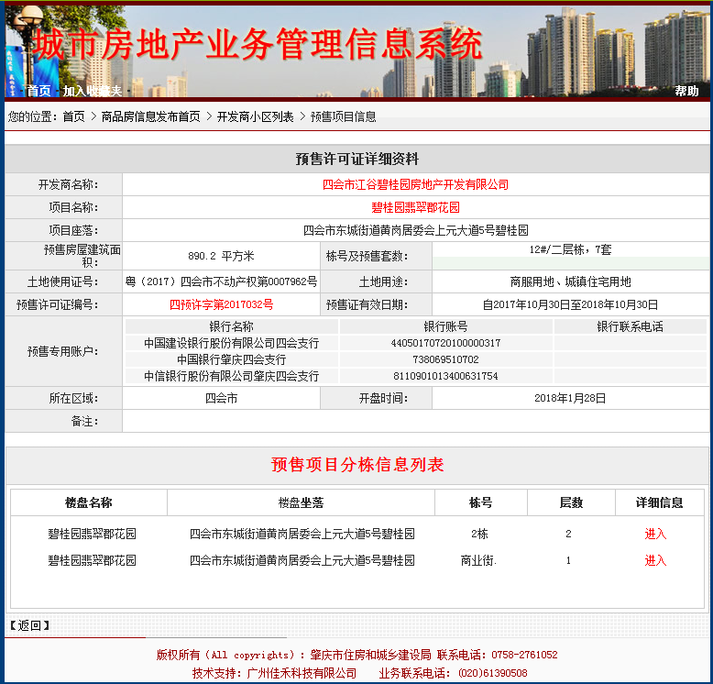
Task: Open 商品房信息发布首页 breadcrumb link
Action: coord(150,116)
